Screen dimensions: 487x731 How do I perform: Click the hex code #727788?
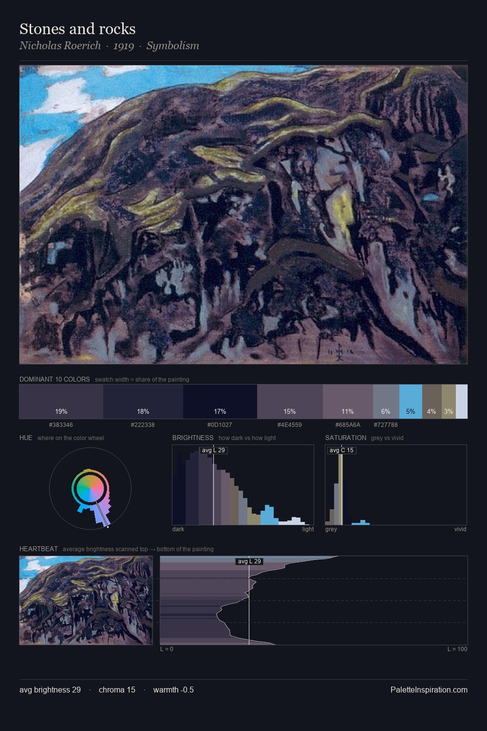click(x=386, y=425)
